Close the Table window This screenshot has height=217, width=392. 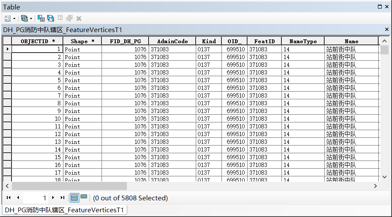(387, 7)
